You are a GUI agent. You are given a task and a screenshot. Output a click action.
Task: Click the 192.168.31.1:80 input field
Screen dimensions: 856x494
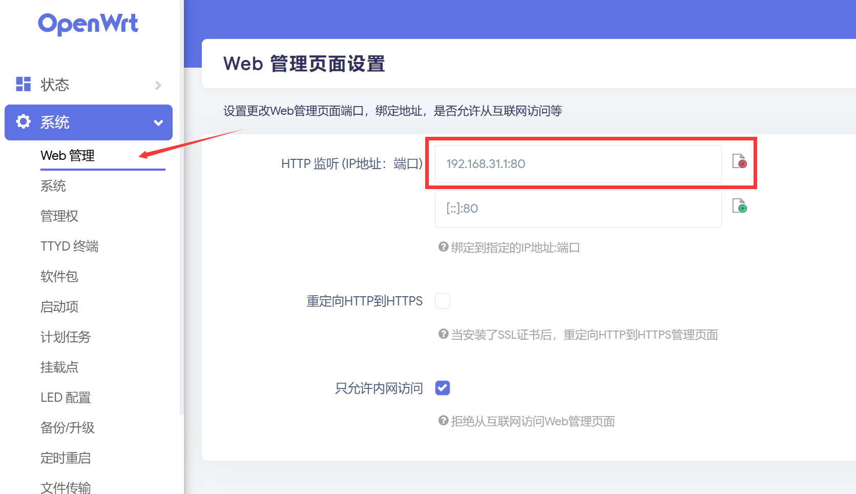(x=578, y=164)
